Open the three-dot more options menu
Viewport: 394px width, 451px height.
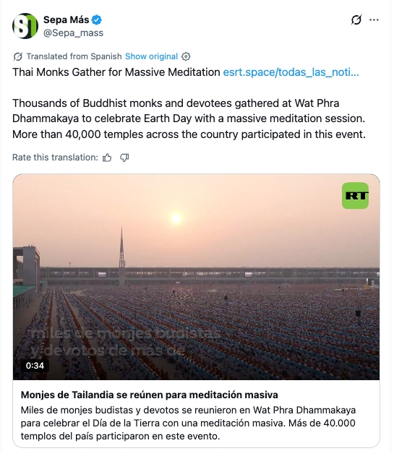pyautogui.click(x=374, y=20)
